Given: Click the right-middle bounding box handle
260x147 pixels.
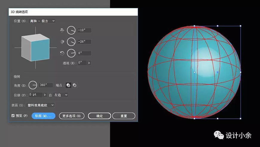Looking at the screenshot, I should 241,72.
